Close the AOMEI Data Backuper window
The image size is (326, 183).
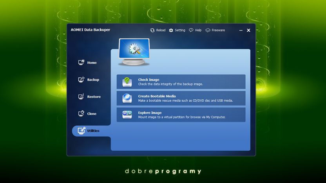[x=248, y=30]
